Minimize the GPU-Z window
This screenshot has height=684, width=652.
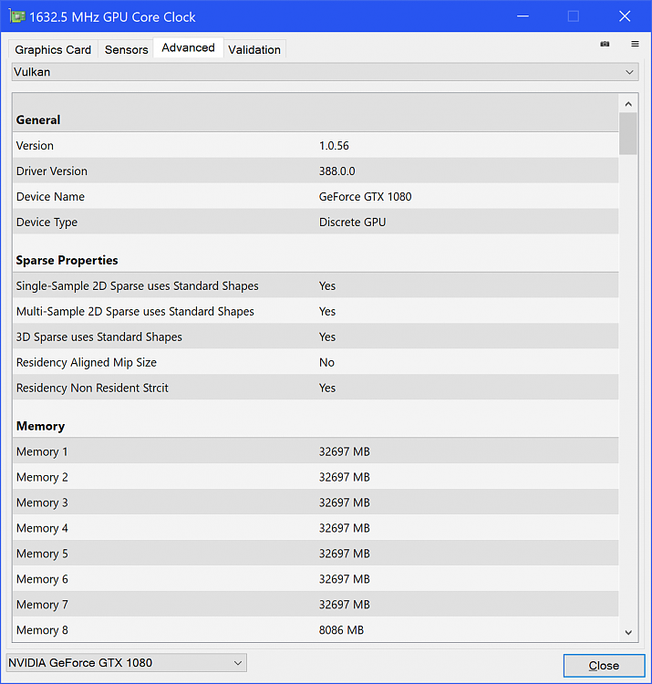tap(523, 16)
